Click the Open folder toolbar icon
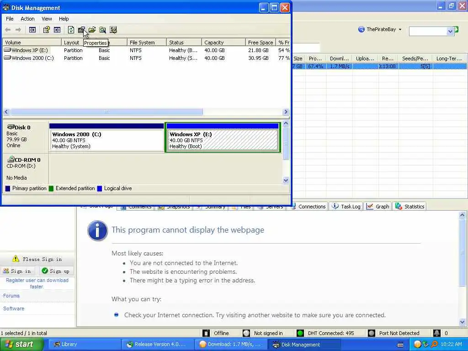The width and height of the screenshot is (468, 351). coord(92,30)
